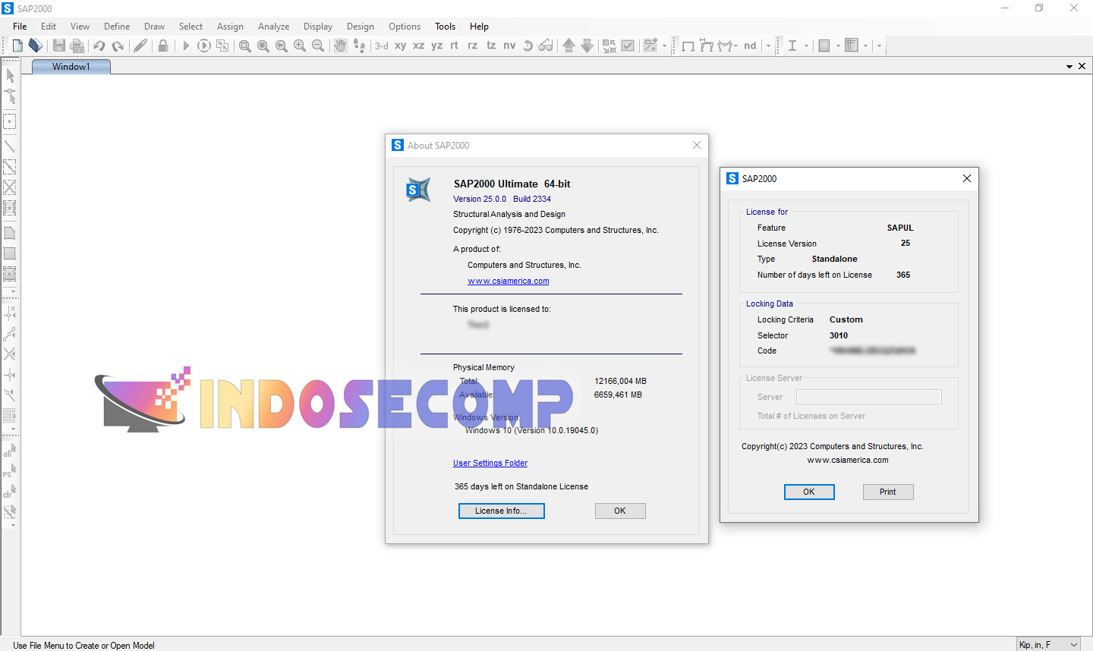1093x651 pixels.
Task: Click the Zoom Out minus icon
Action: click(x=318, y=46)
